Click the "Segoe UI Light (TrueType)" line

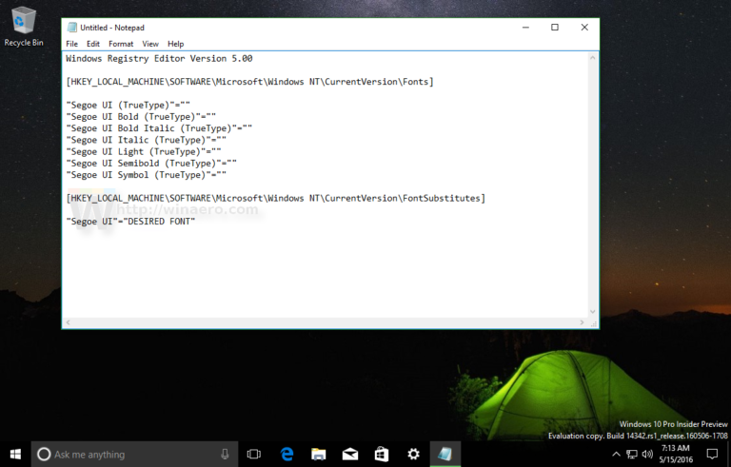pos(143,151)
